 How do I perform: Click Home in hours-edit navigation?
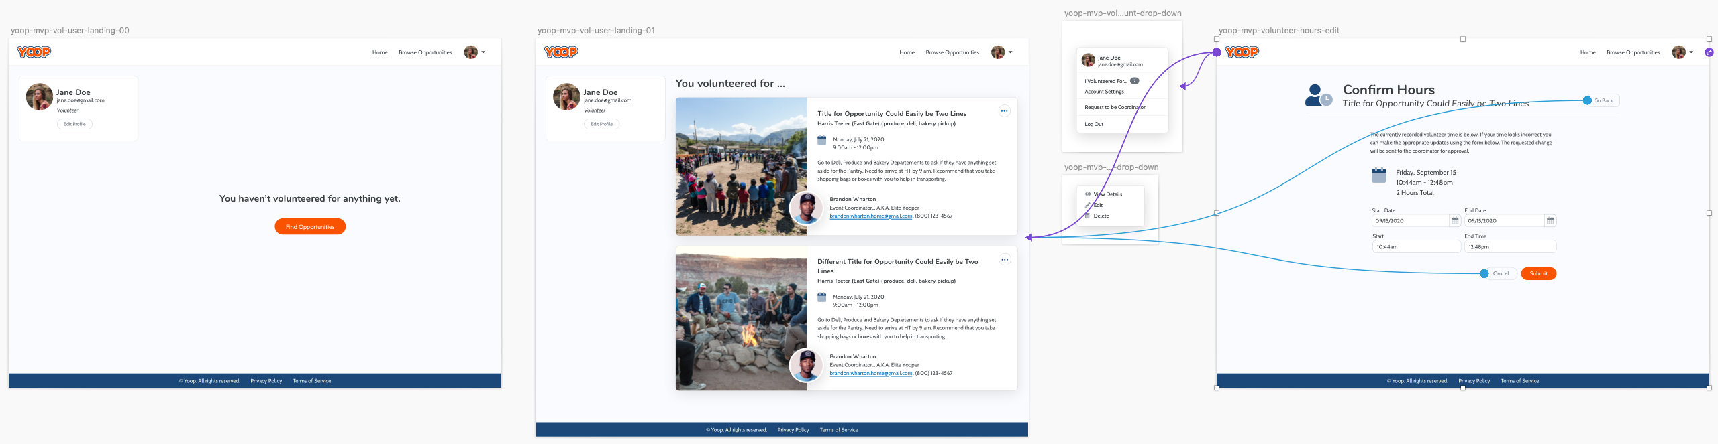(x=1588, y=52)
